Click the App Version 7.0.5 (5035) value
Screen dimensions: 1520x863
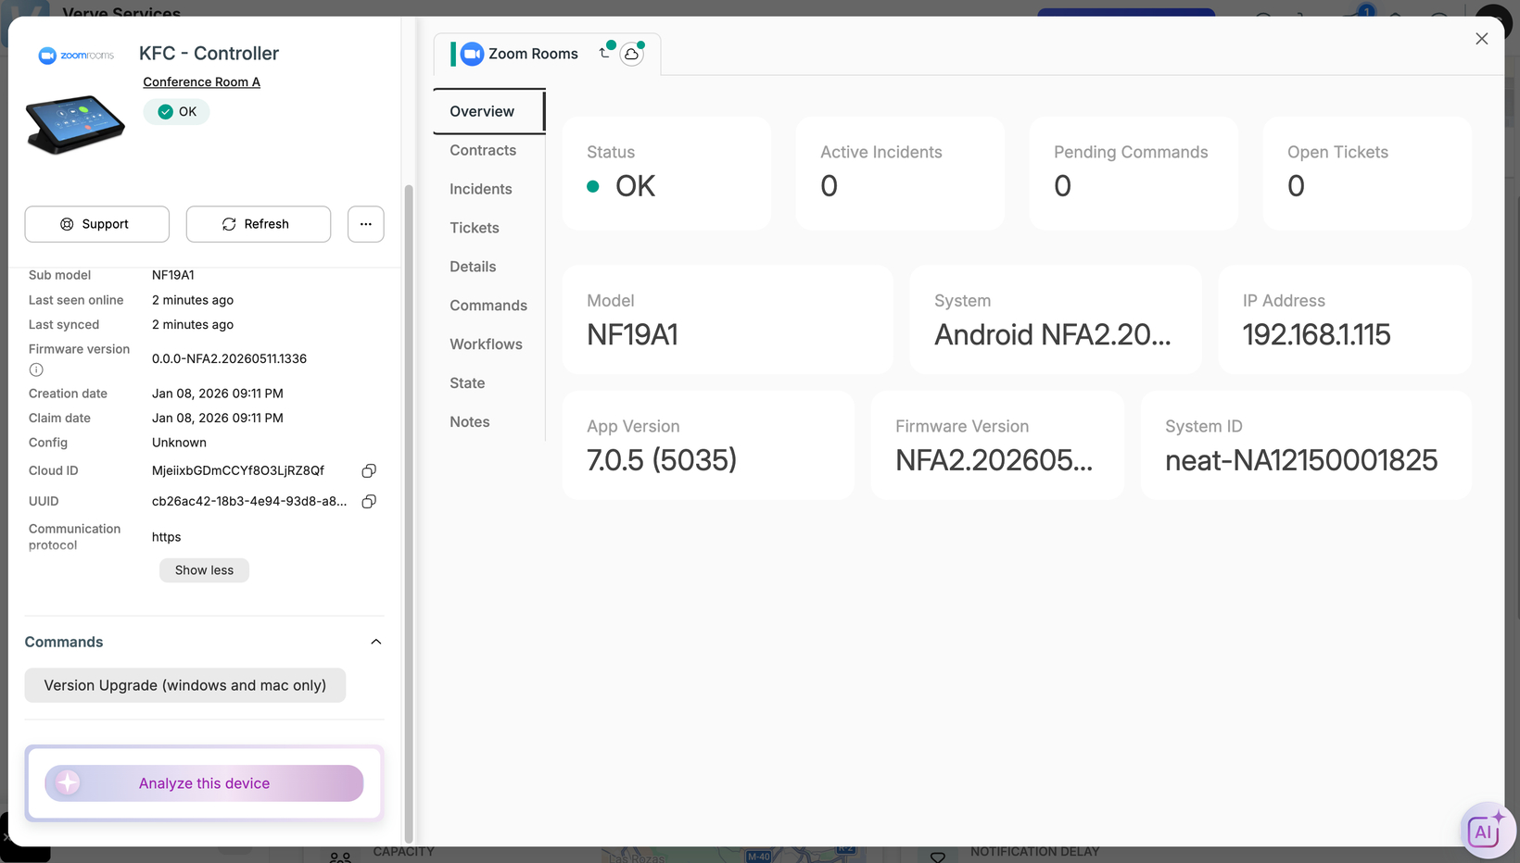coord(662,460)
